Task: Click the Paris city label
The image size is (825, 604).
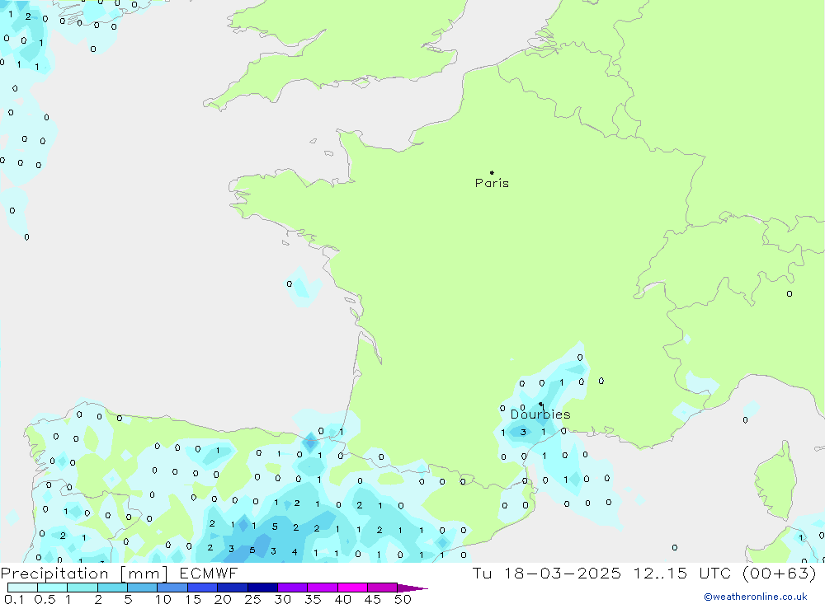Action: click(492, 183)
